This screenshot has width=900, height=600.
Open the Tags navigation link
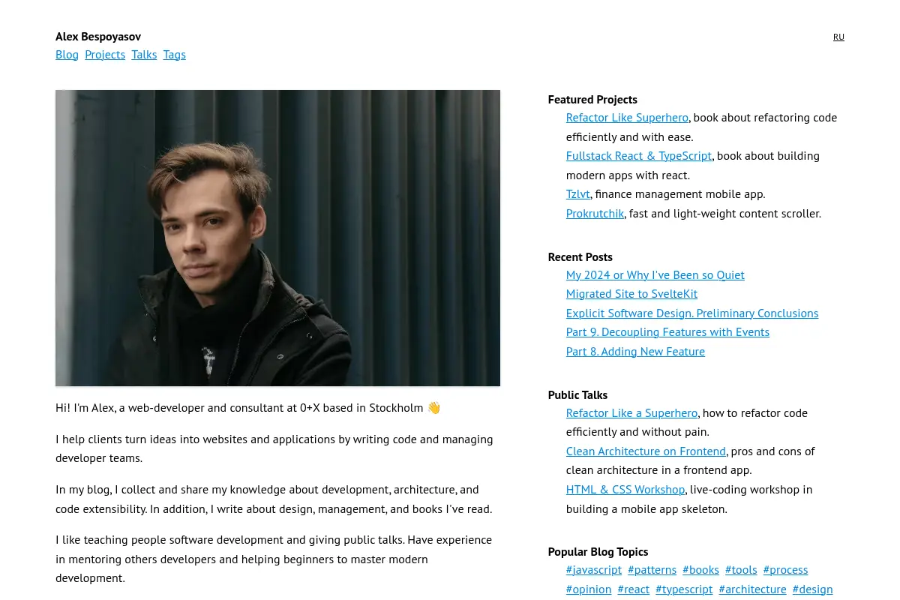tap(175, 55)
